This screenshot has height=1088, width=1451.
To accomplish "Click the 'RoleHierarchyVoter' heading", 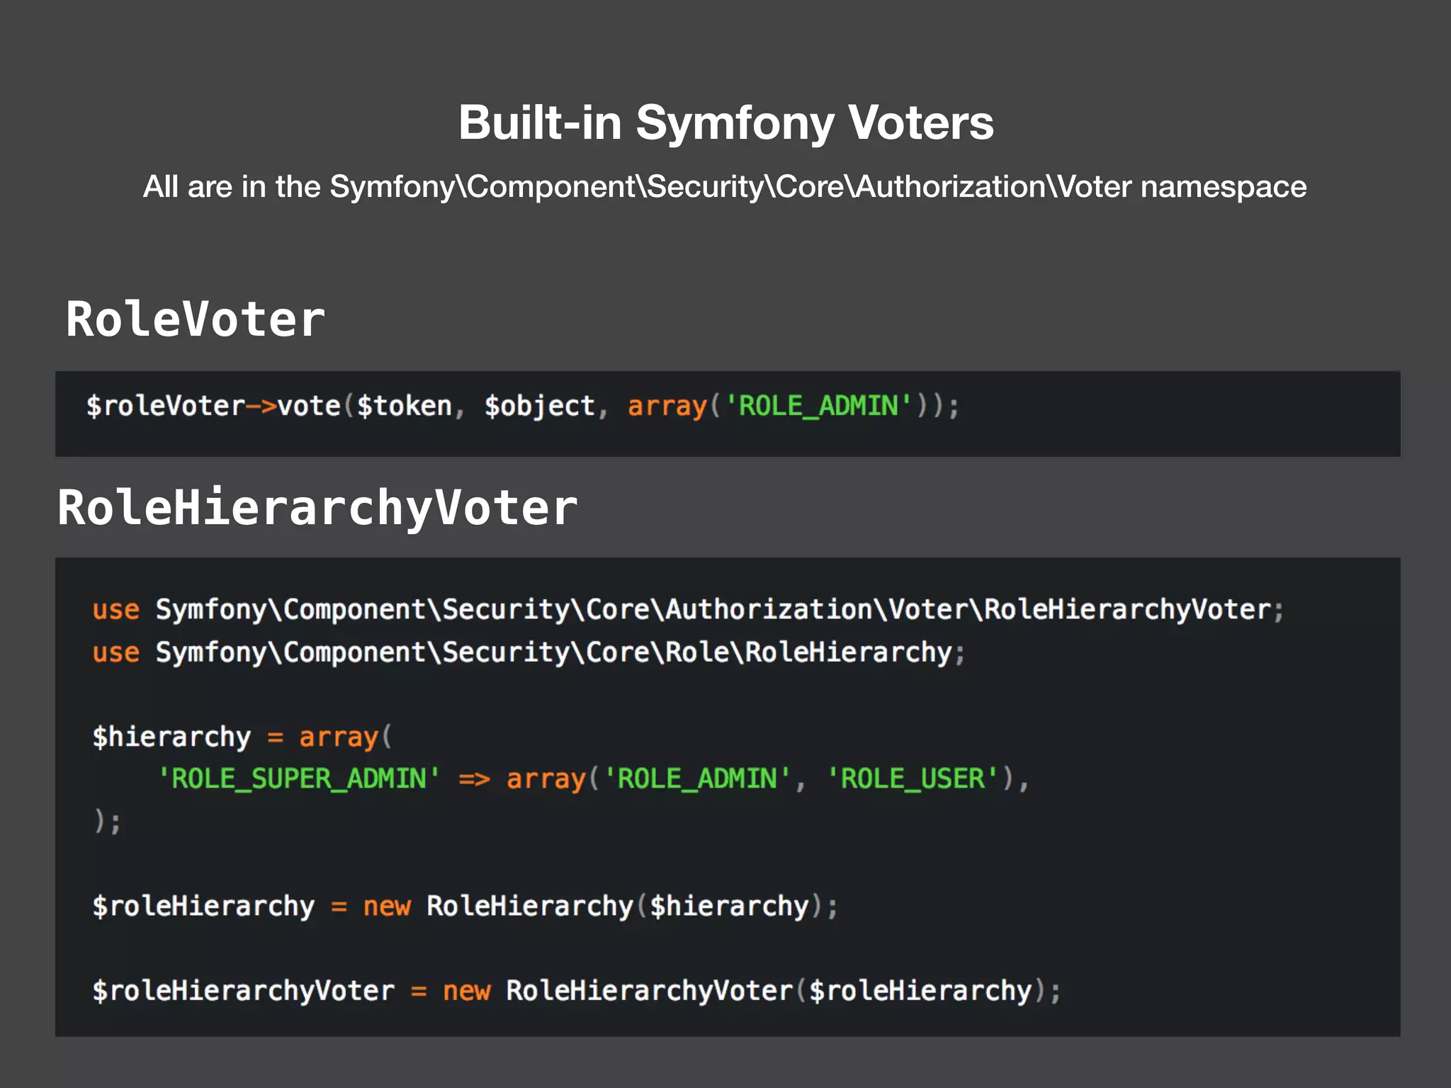I will 317,508.
